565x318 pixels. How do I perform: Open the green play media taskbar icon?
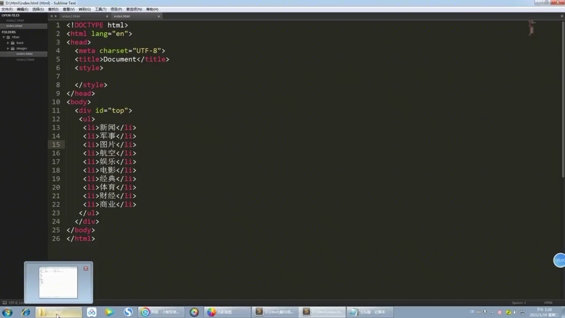coord(109,312)
